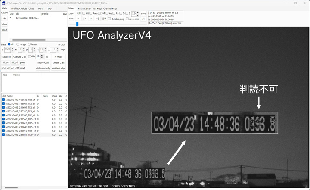Step one frame forward with |> button
The height and width of the screenshot is (190, 310).
(x=91, y=19)
